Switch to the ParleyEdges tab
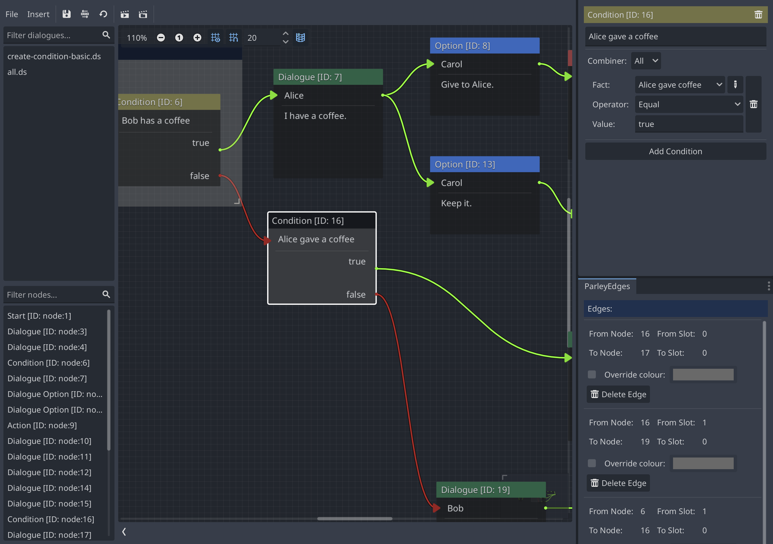Viewport: 773px width, 544px height. point(607,286)
